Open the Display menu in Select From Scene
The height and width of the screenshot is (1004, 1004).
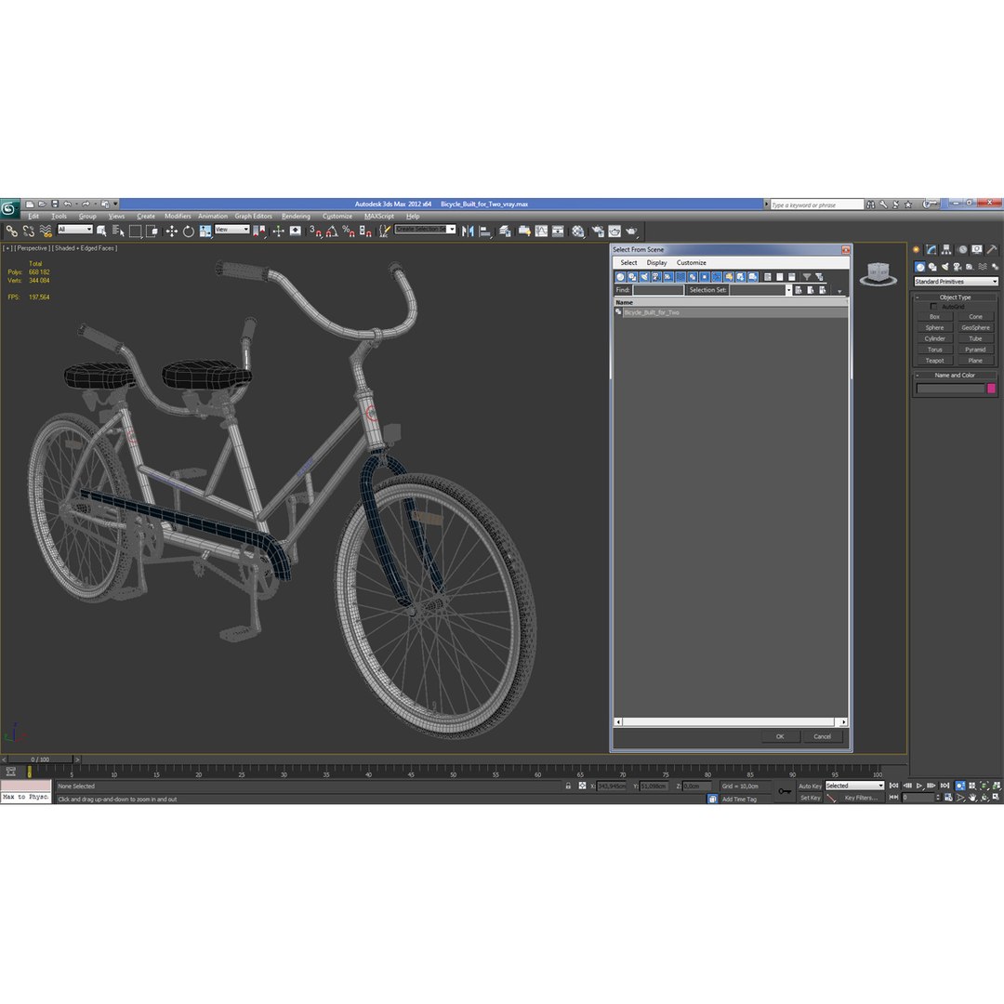(656, 262)
